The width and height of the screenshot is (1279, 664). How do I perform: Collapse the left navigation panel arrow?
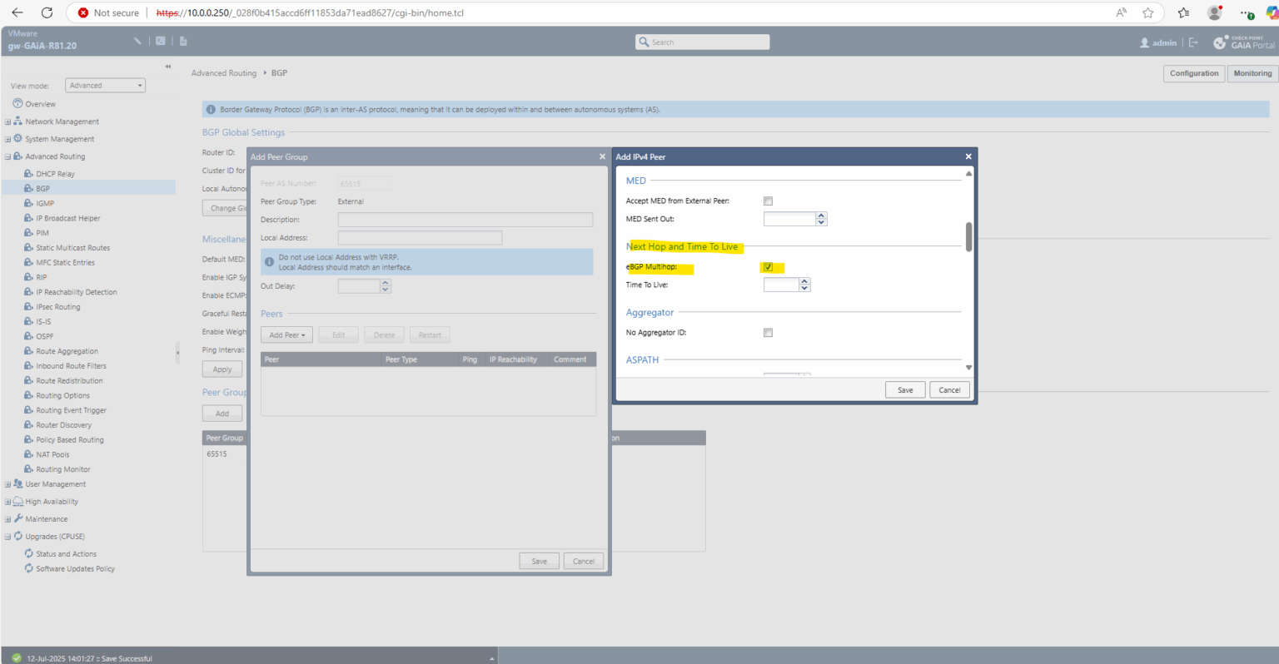pyautogui.click(x=168, y=67)
